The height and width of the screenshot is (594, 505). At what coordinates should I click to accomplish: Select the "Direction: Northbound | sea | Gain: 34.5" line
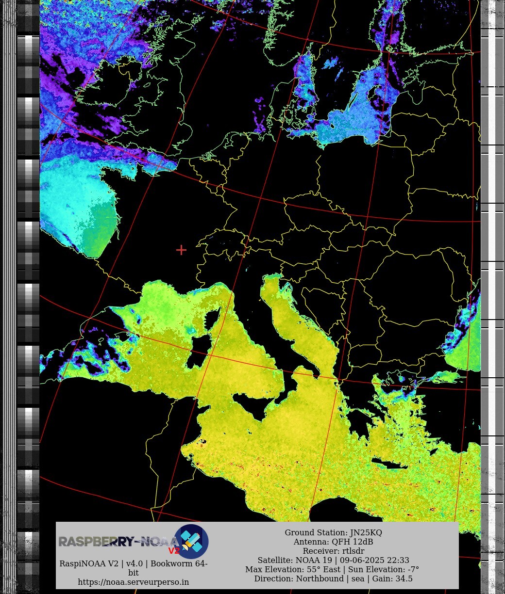coord(333,578)
